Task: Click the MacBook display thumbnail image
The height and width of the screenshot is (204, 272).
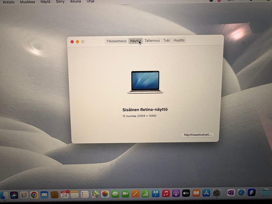Action: tap(145, 82)
